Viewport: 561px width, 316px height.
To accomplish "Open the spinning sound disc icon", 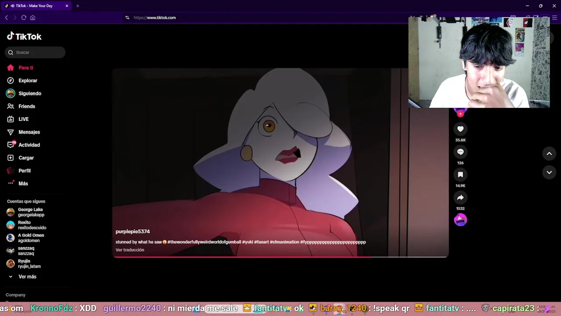I will click(460, 220).
